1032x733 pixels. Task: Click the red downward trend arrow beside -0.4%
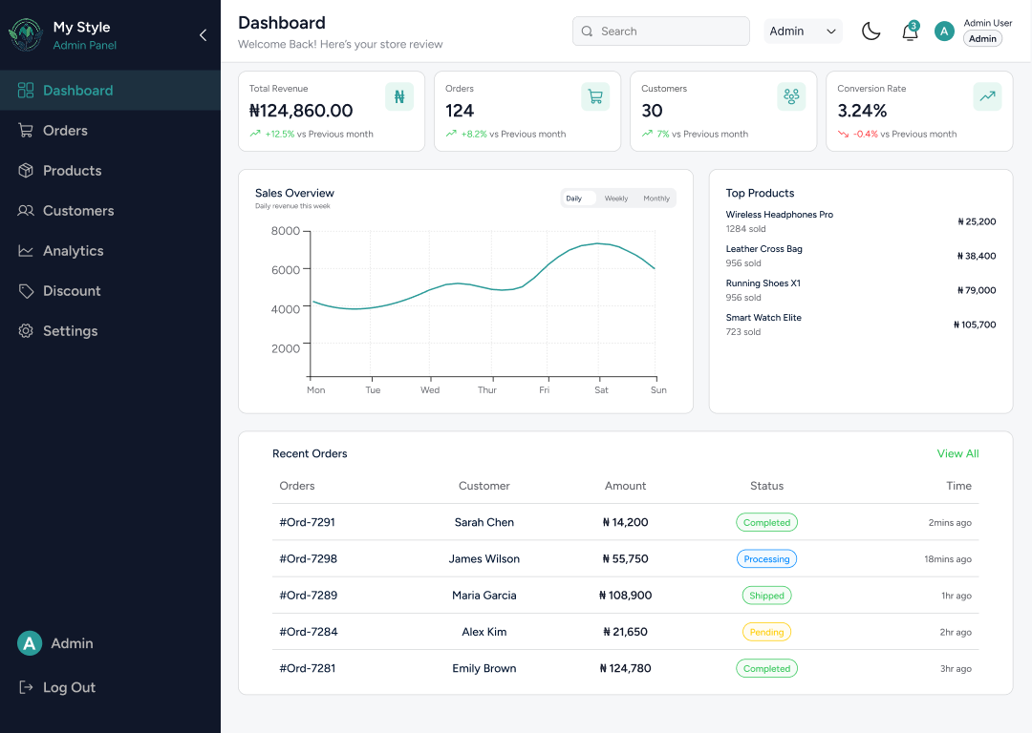pos(843,135)
